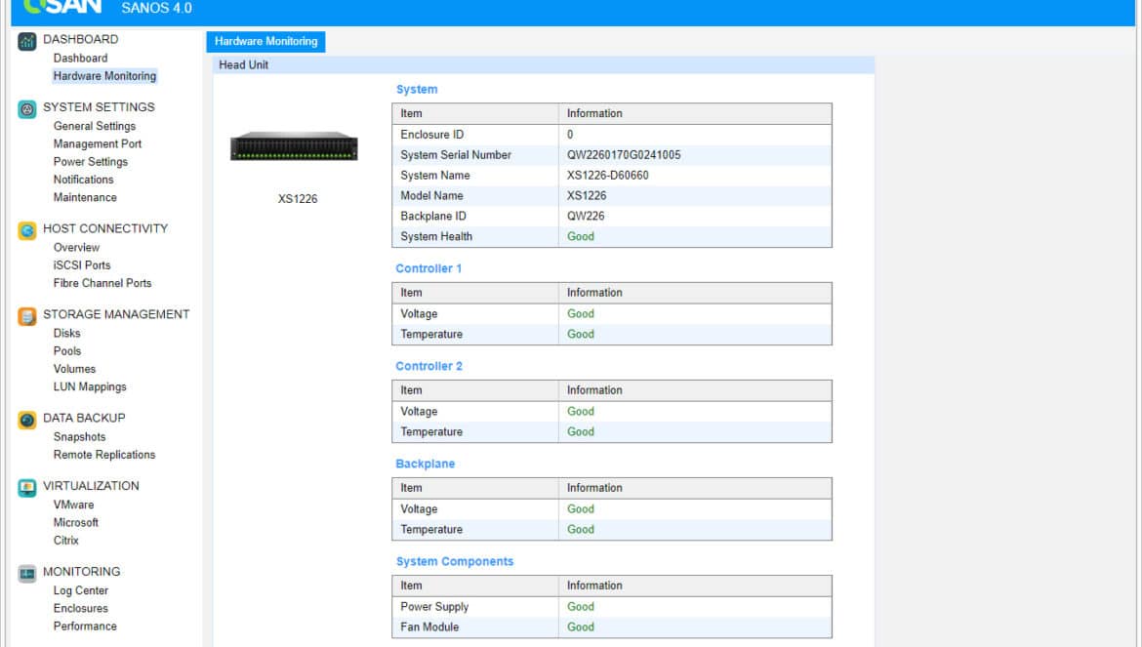Open Remote Replications page
This screenshot has height=647, width=1142.
[104, 455]
